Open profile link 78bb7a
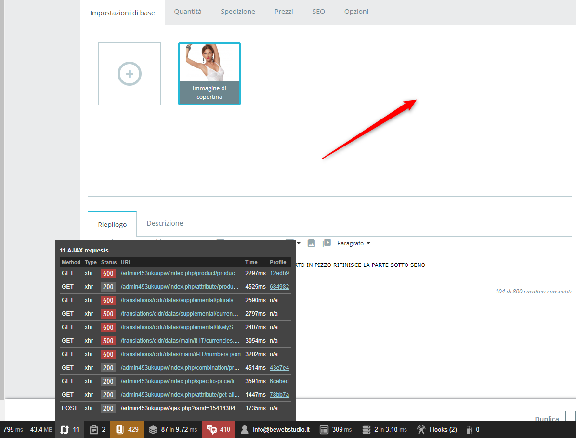This screenshot has width=576, height=438. click(x=279, y=395)
